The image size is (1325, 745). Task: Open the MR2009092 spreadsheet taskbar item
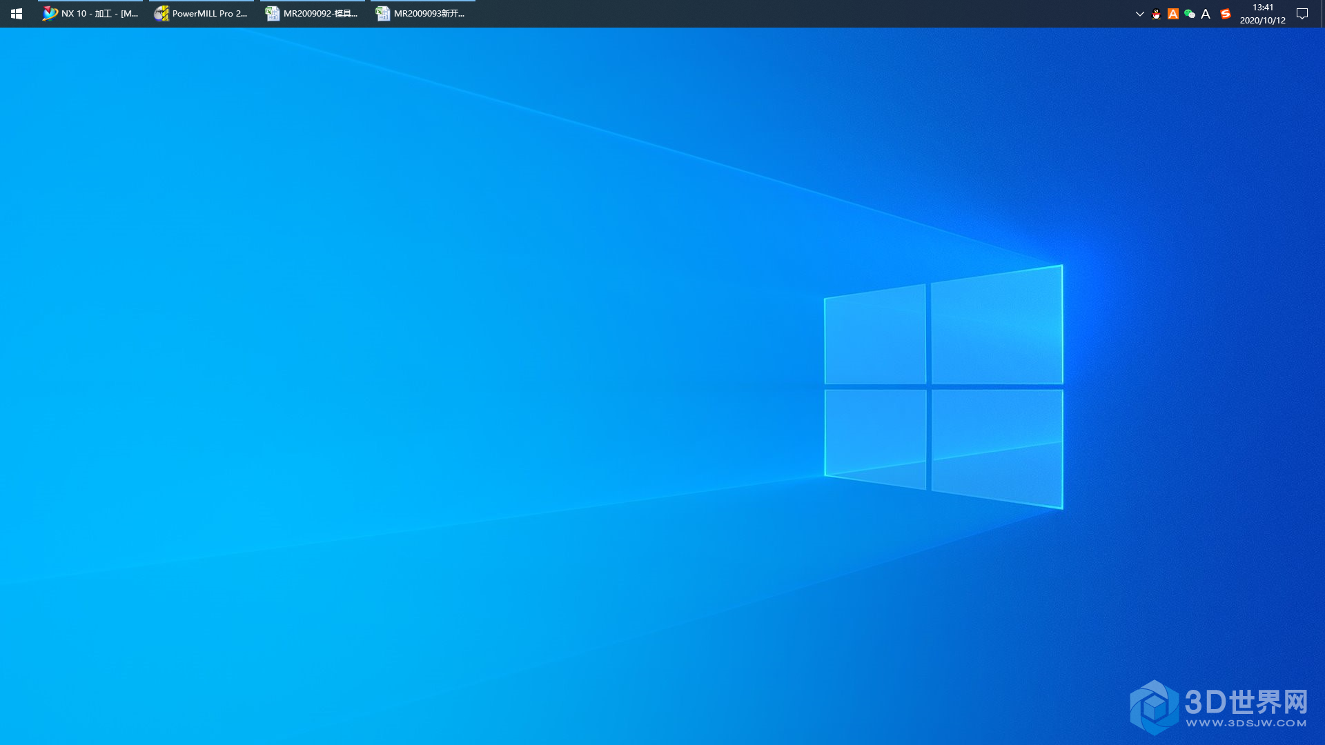[312, 14]
